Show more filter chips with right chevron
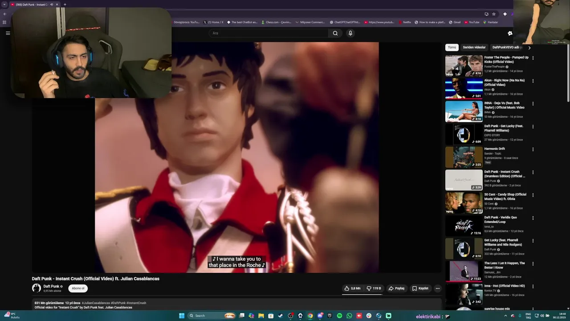Viewport: 570px width, 321px height. click(x=529, y=48)
